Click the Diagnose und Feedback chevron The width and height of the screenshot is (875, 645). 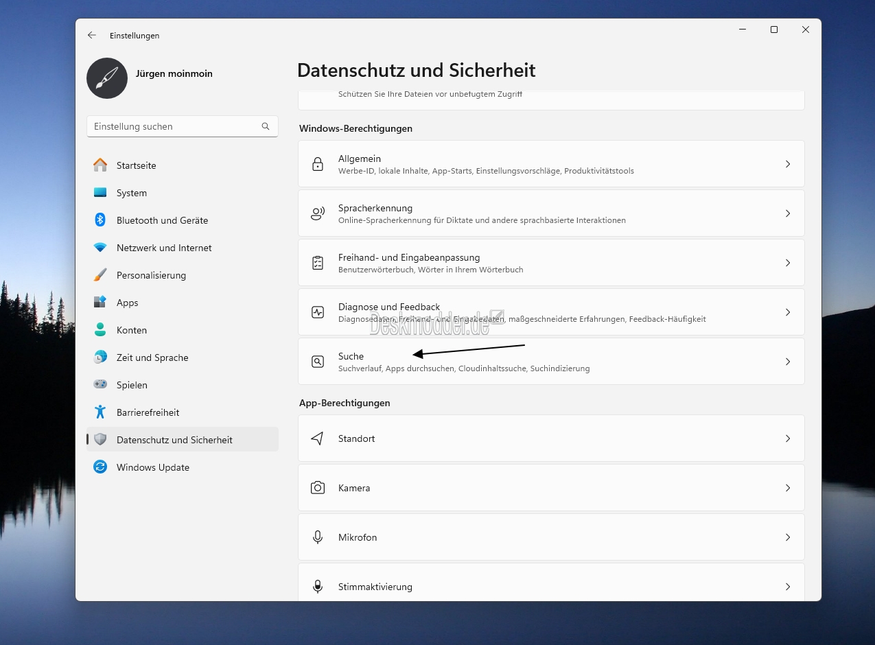(x=788, y=312)
